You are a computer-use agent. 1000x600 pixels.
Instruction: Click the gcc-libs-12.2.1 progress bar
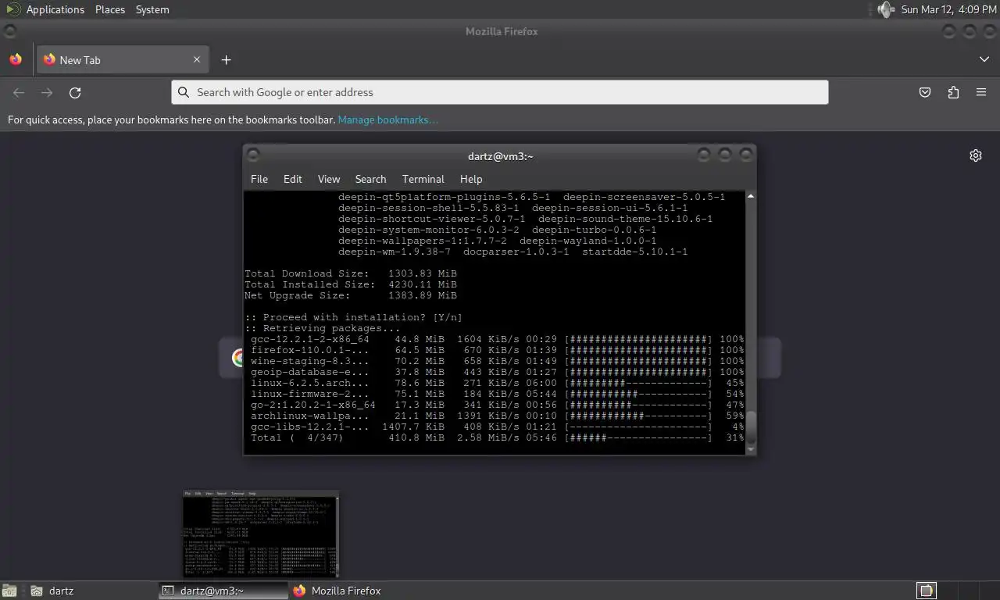tap(638, 427)
